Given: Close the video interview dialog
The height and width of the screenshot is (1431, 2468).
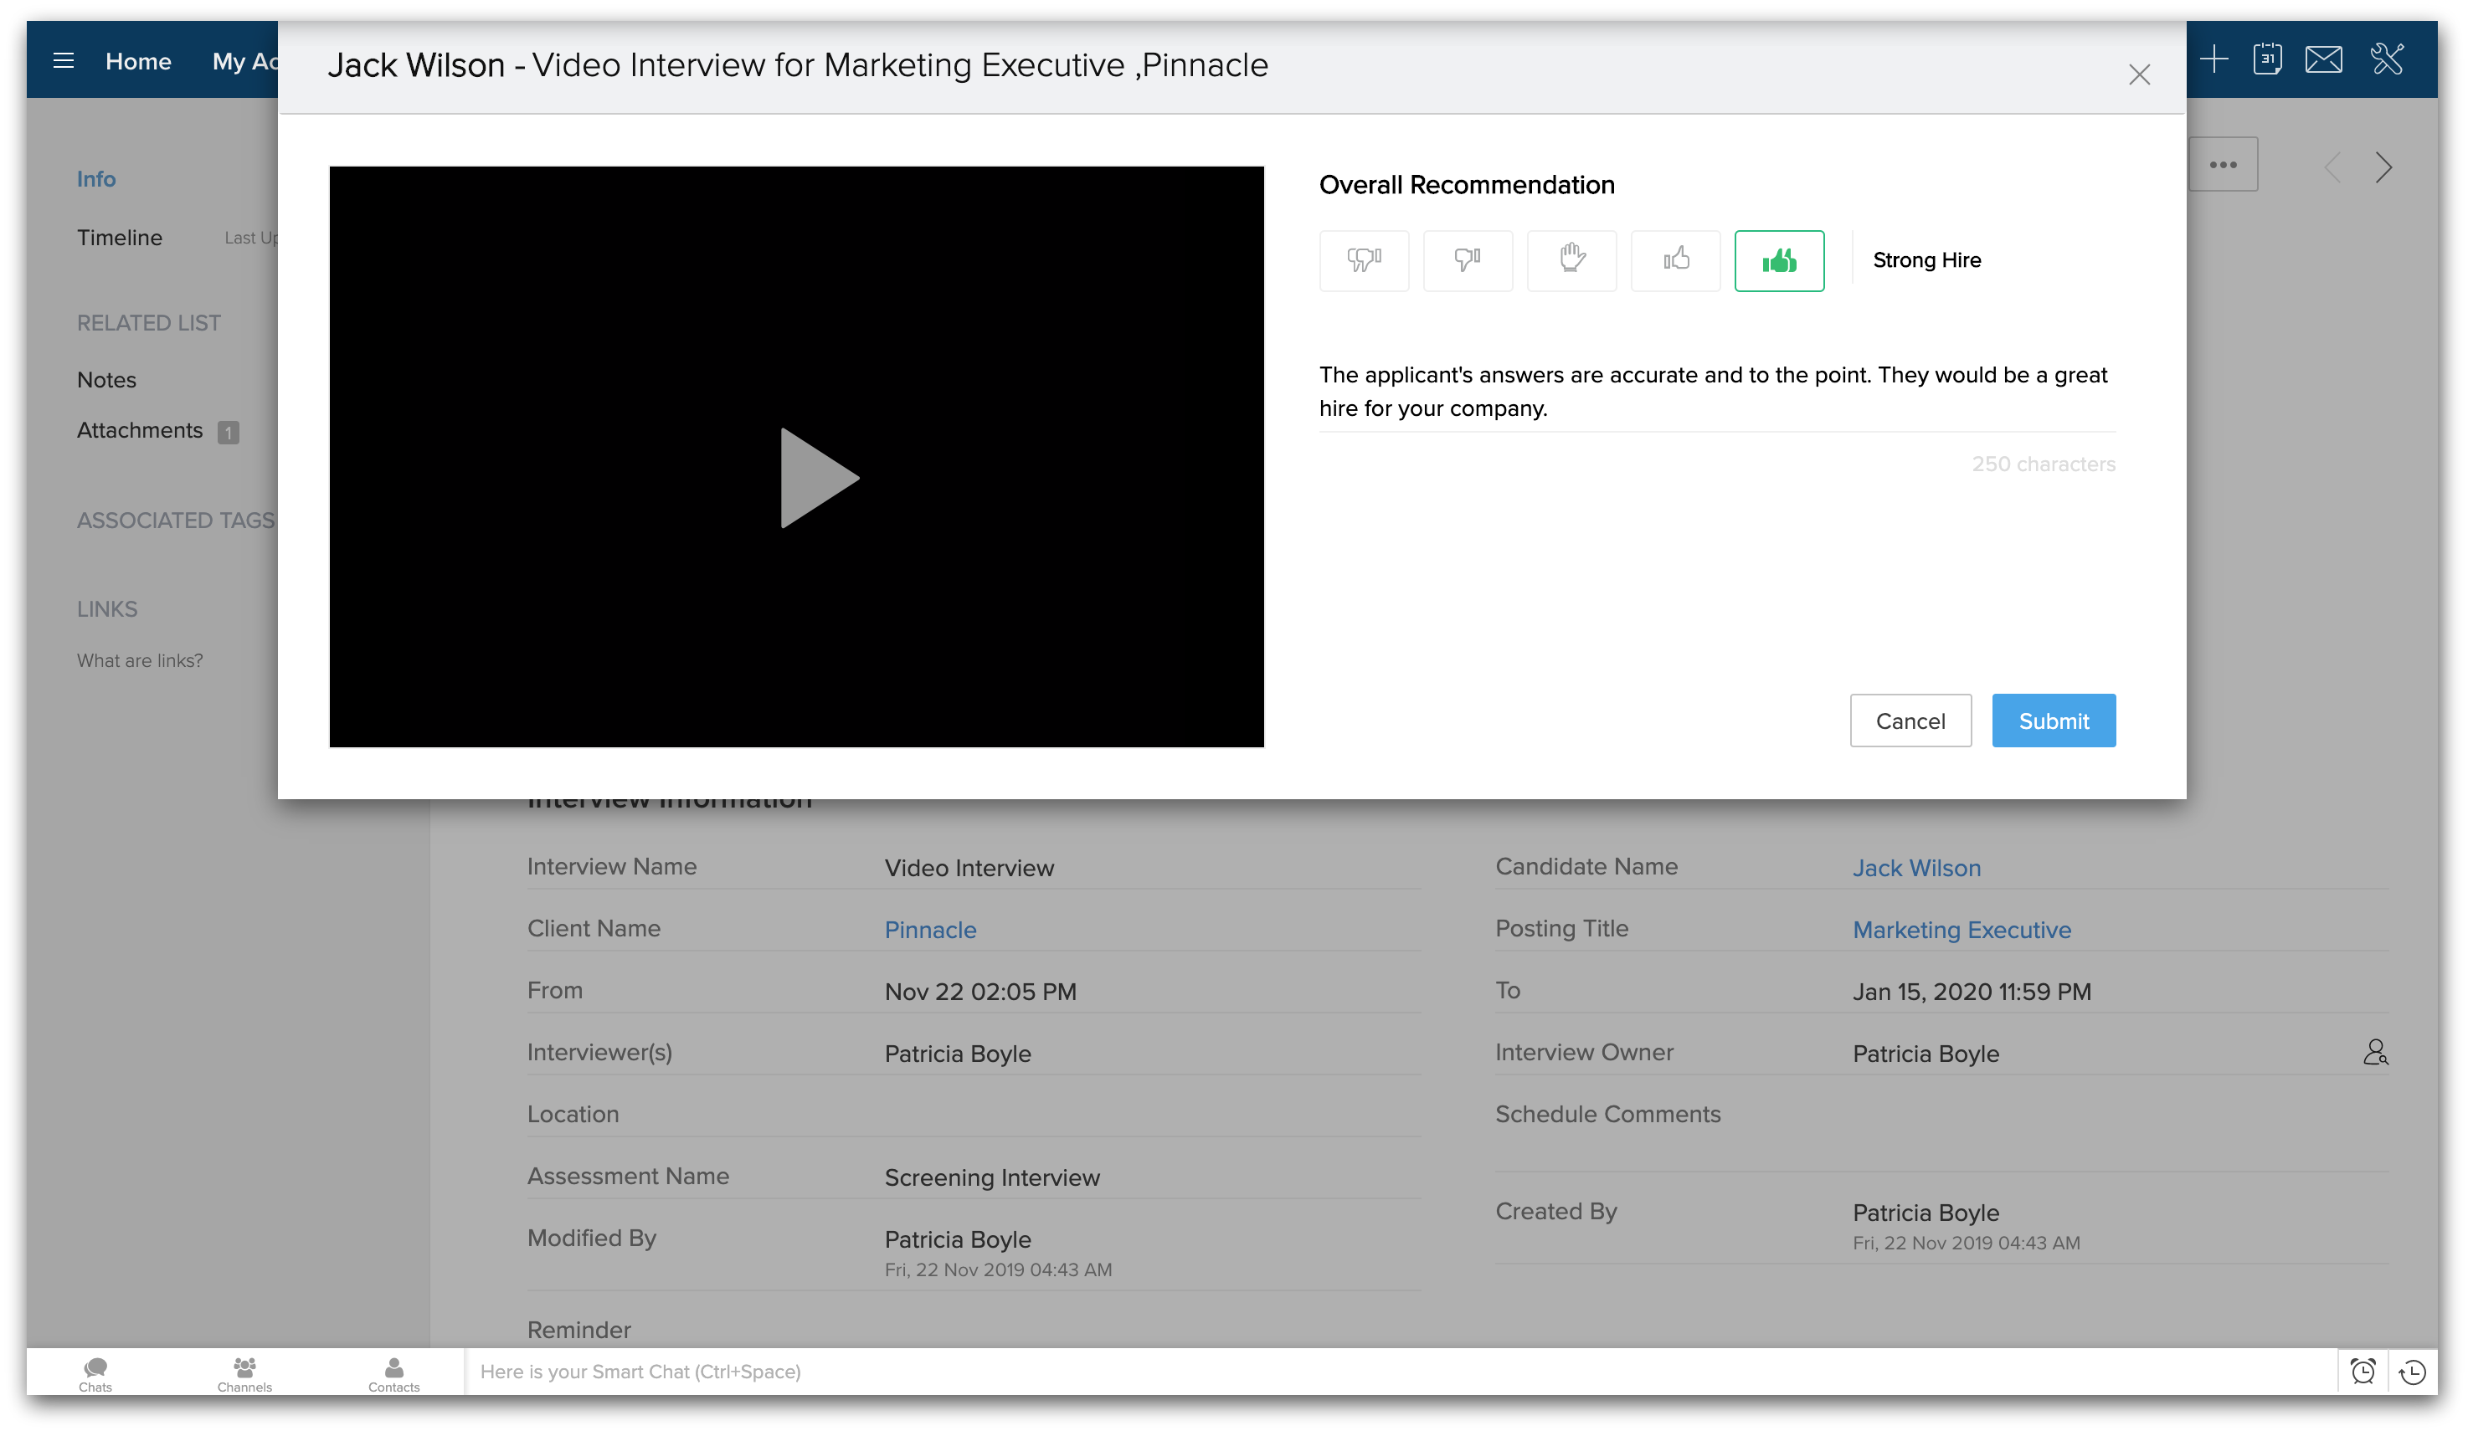Looking at the screenshot, I should pos(2139,74).
